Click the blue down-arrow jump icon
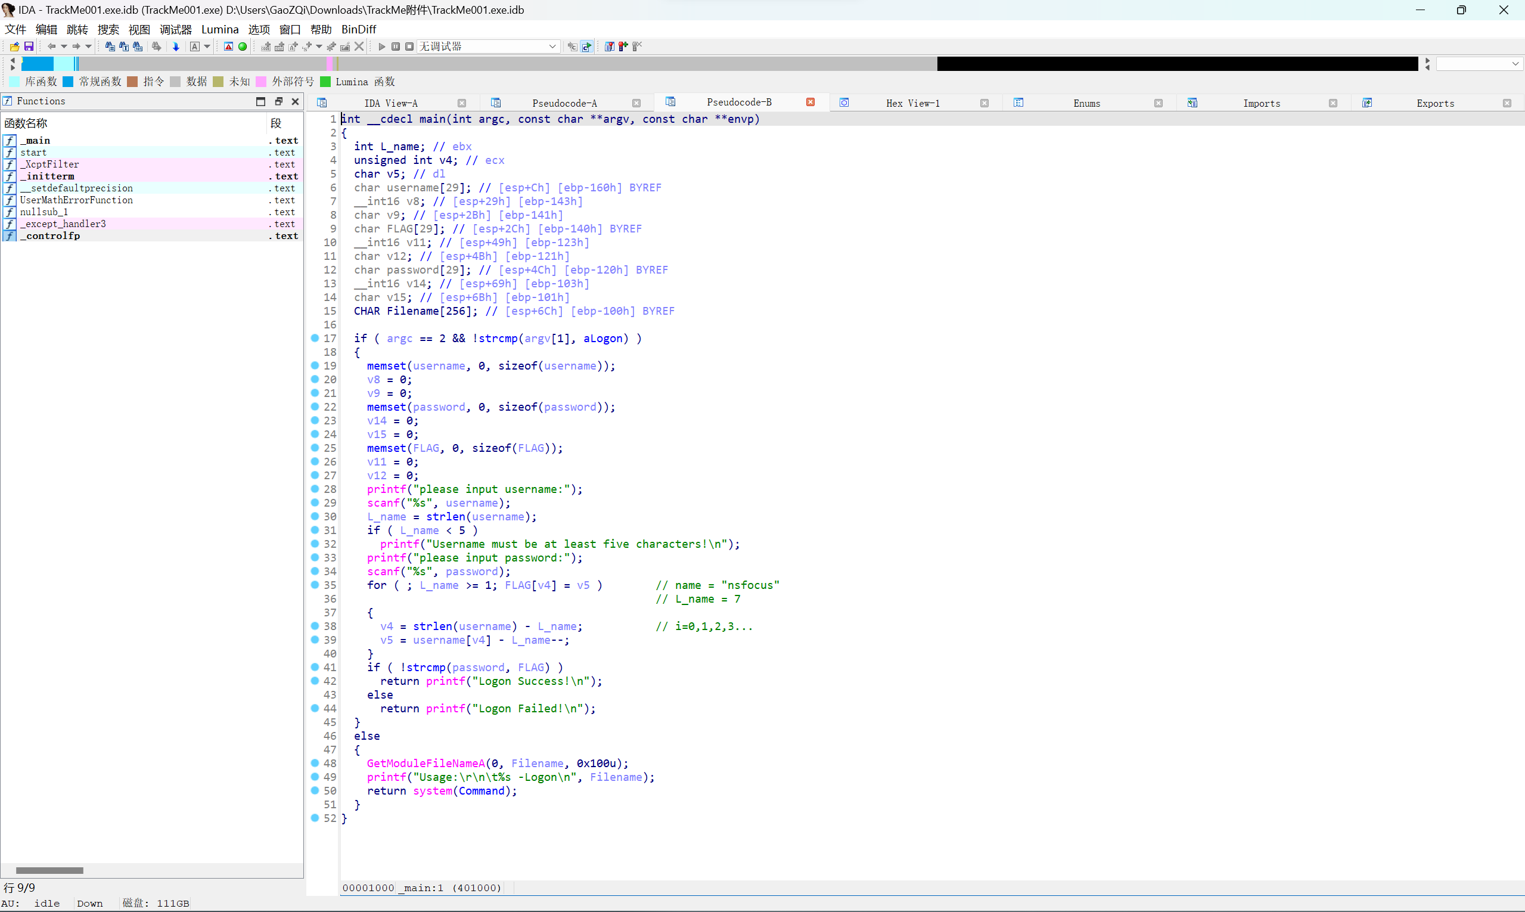This screenshot has height=912, width=1525. click(176, 46)
